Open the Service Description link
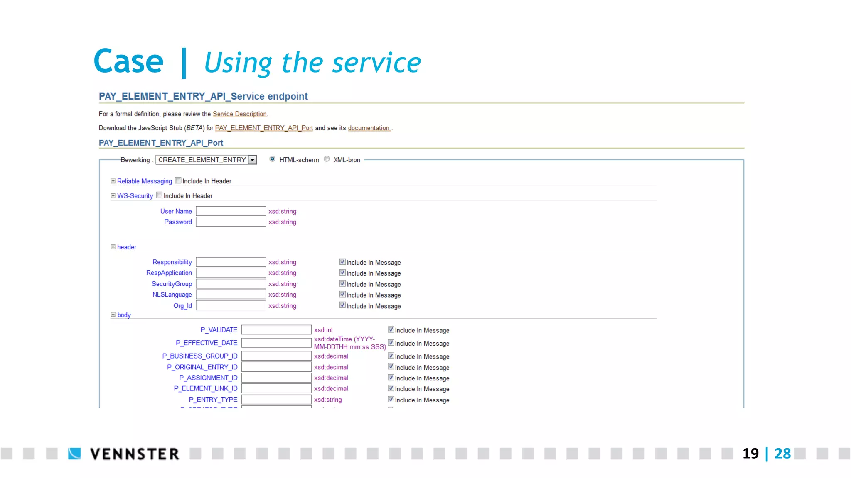851x478 pixels. pos(239,114)
